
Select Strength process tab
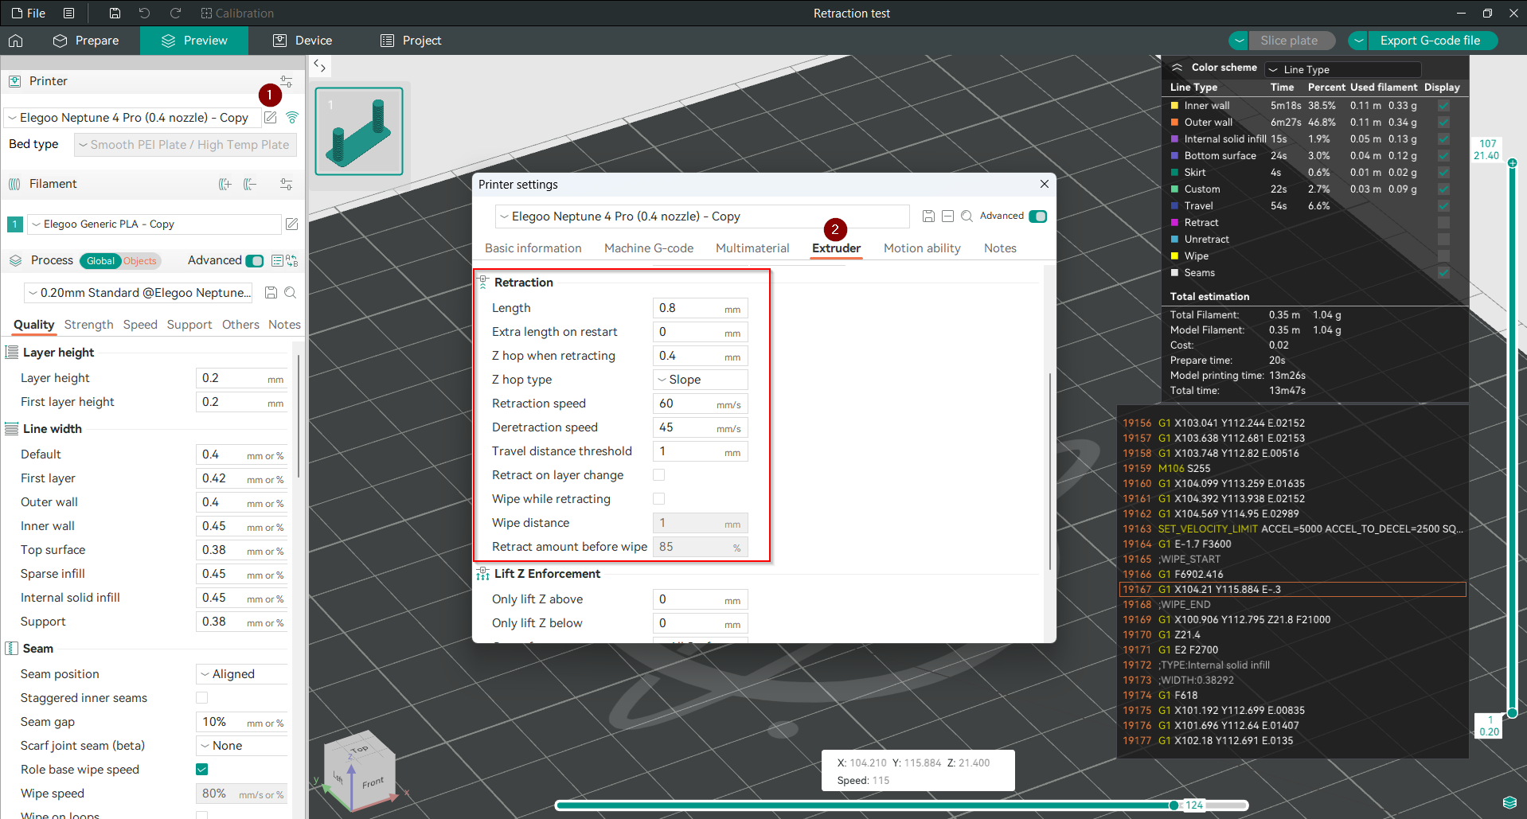coord(88,325)
